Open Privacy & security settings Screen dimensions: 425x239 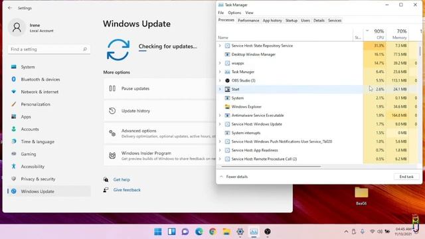pyautogui.click(x=48, y=179)
